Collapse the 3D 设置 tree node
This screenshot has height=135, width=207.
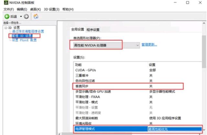6,28
